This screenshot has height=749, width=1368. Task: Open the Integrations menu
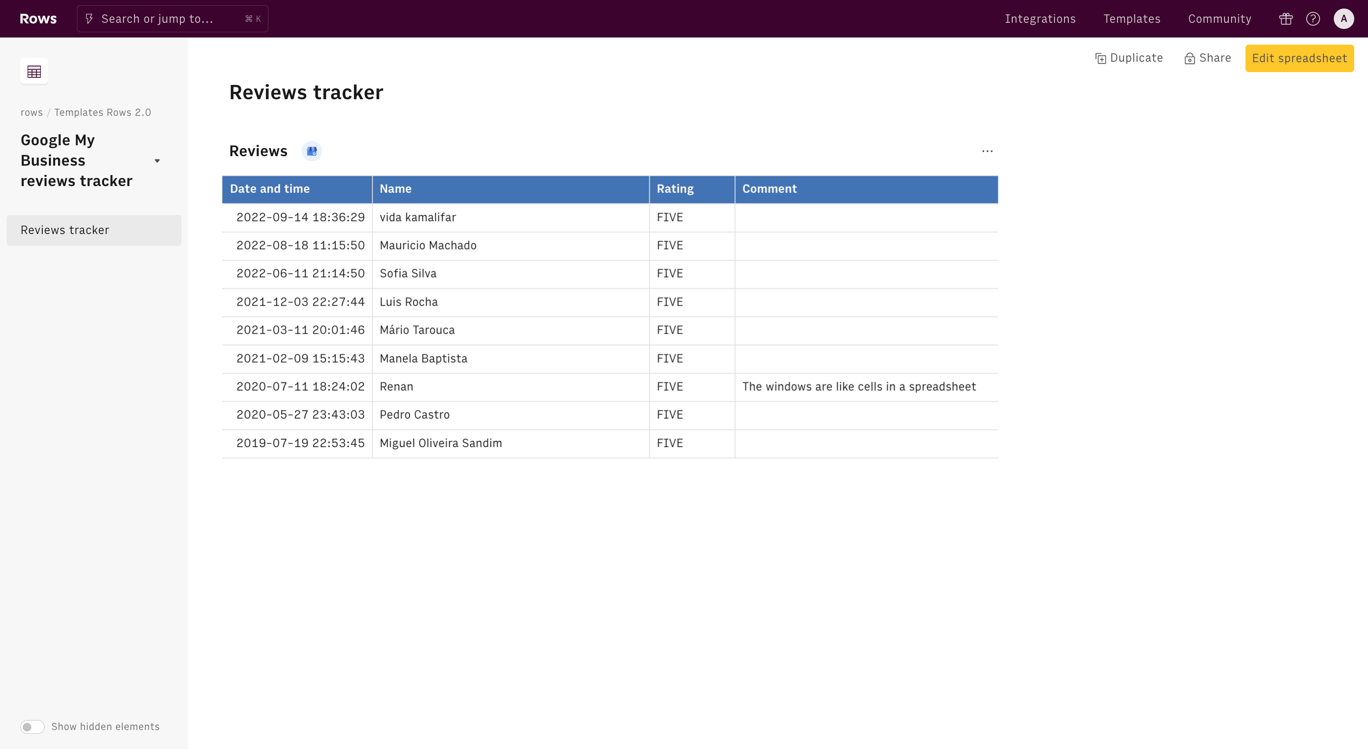1040,19
